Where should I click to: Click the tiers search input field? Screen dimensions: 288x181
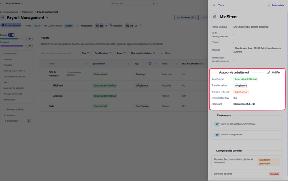[59, 53]
